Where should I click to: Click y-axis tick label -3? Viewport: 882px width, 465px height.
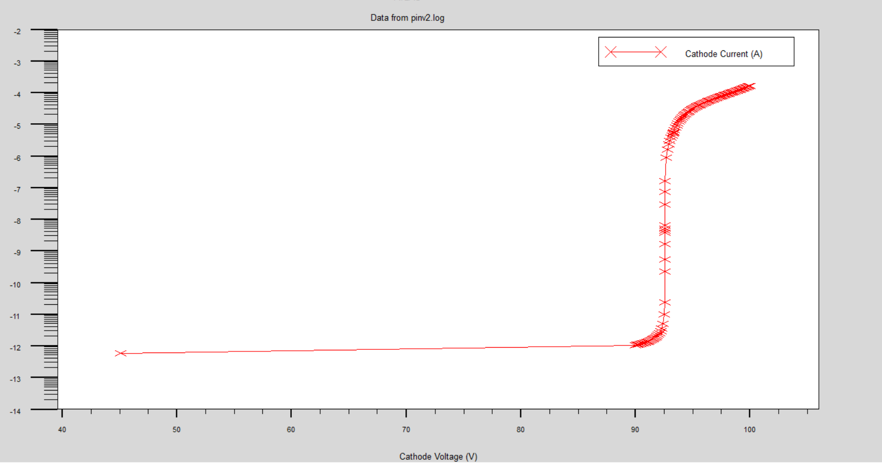17,63
